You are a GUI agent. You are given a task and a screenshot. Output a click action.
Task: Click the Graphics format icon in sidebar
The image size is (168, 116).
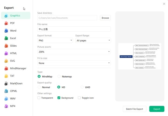pyautogui.click(x=6, y=16)
